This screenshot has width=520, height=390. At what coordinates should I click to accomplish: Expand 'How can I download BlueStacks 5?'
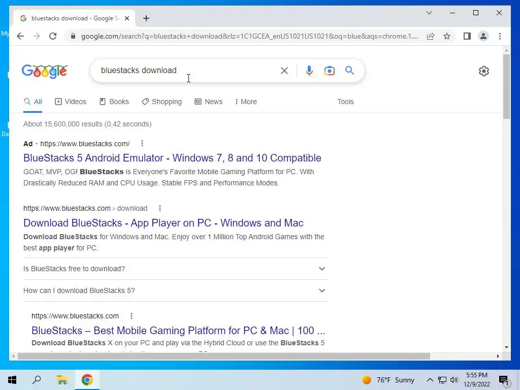pos(175,290)
